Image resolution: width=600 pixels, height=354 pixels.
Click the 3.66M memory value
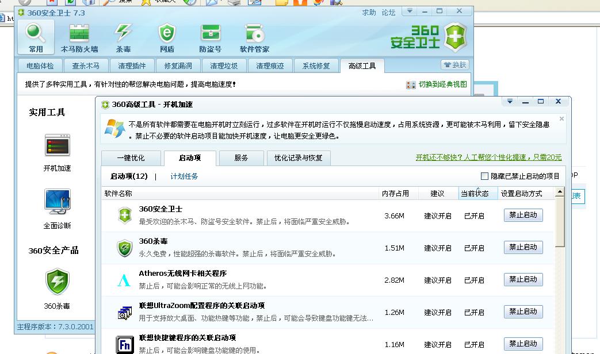click(x=395, y=216)
